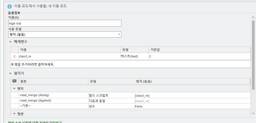
Task: Select the 텍스트(text) type cell
Action: [134, 56]
